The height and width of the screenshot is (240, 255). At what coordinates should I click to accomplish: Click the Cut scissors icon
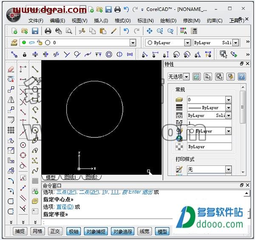point(82,31)
